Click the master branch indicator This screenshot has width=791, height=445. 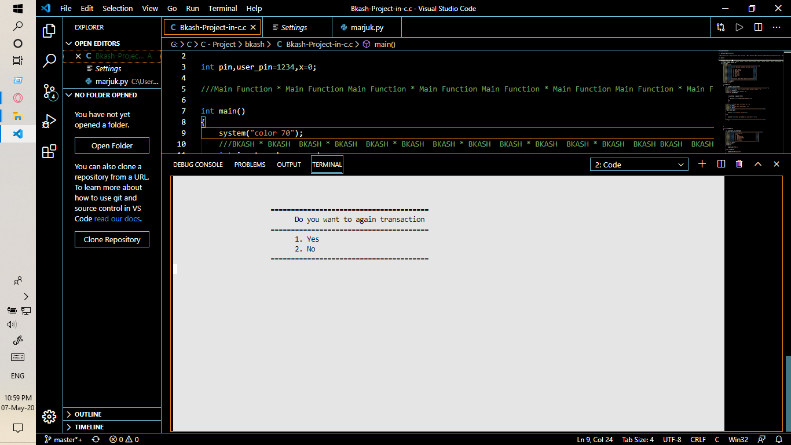click(64, 440)
